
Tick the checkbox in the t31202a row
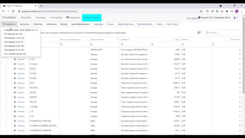point(7,73)
